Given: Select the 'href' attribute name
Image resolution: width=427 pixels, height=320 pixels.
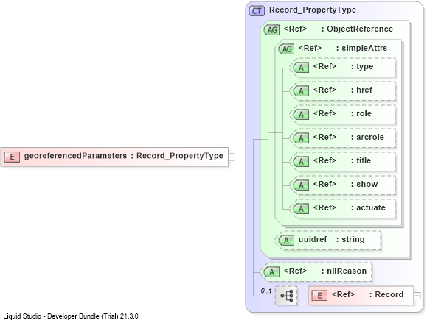Looking at the screenshot, I should (x=364, y=90).
